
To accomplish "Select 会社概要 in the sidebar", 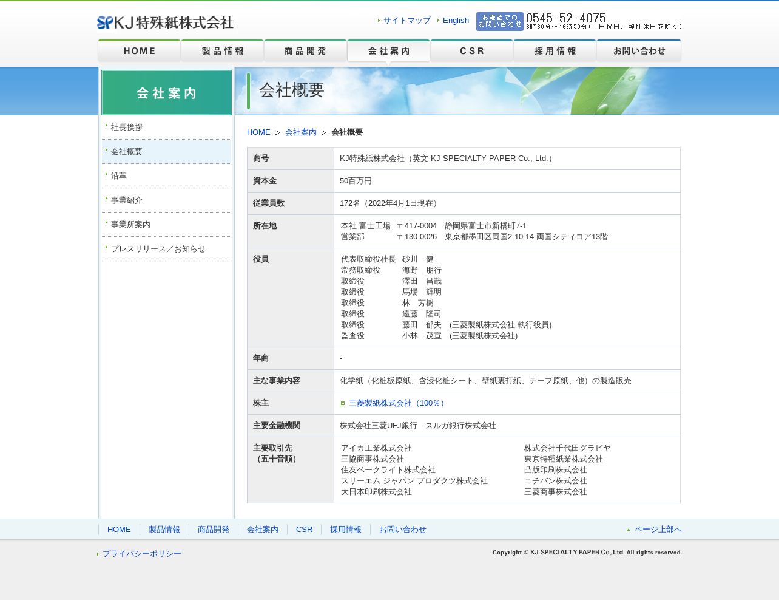I will point(166,152).
